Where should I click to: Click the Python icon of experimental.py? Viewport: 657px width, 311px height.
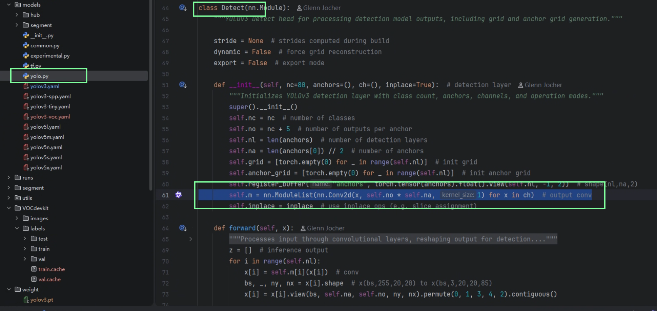click(x=26, y=55)
